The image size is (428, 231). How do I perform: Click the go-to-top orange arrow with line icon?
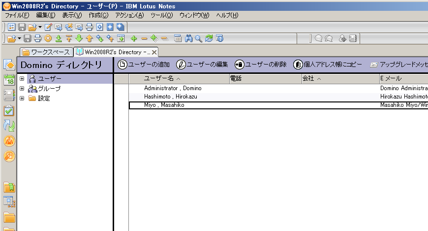[x=69, y=38]
